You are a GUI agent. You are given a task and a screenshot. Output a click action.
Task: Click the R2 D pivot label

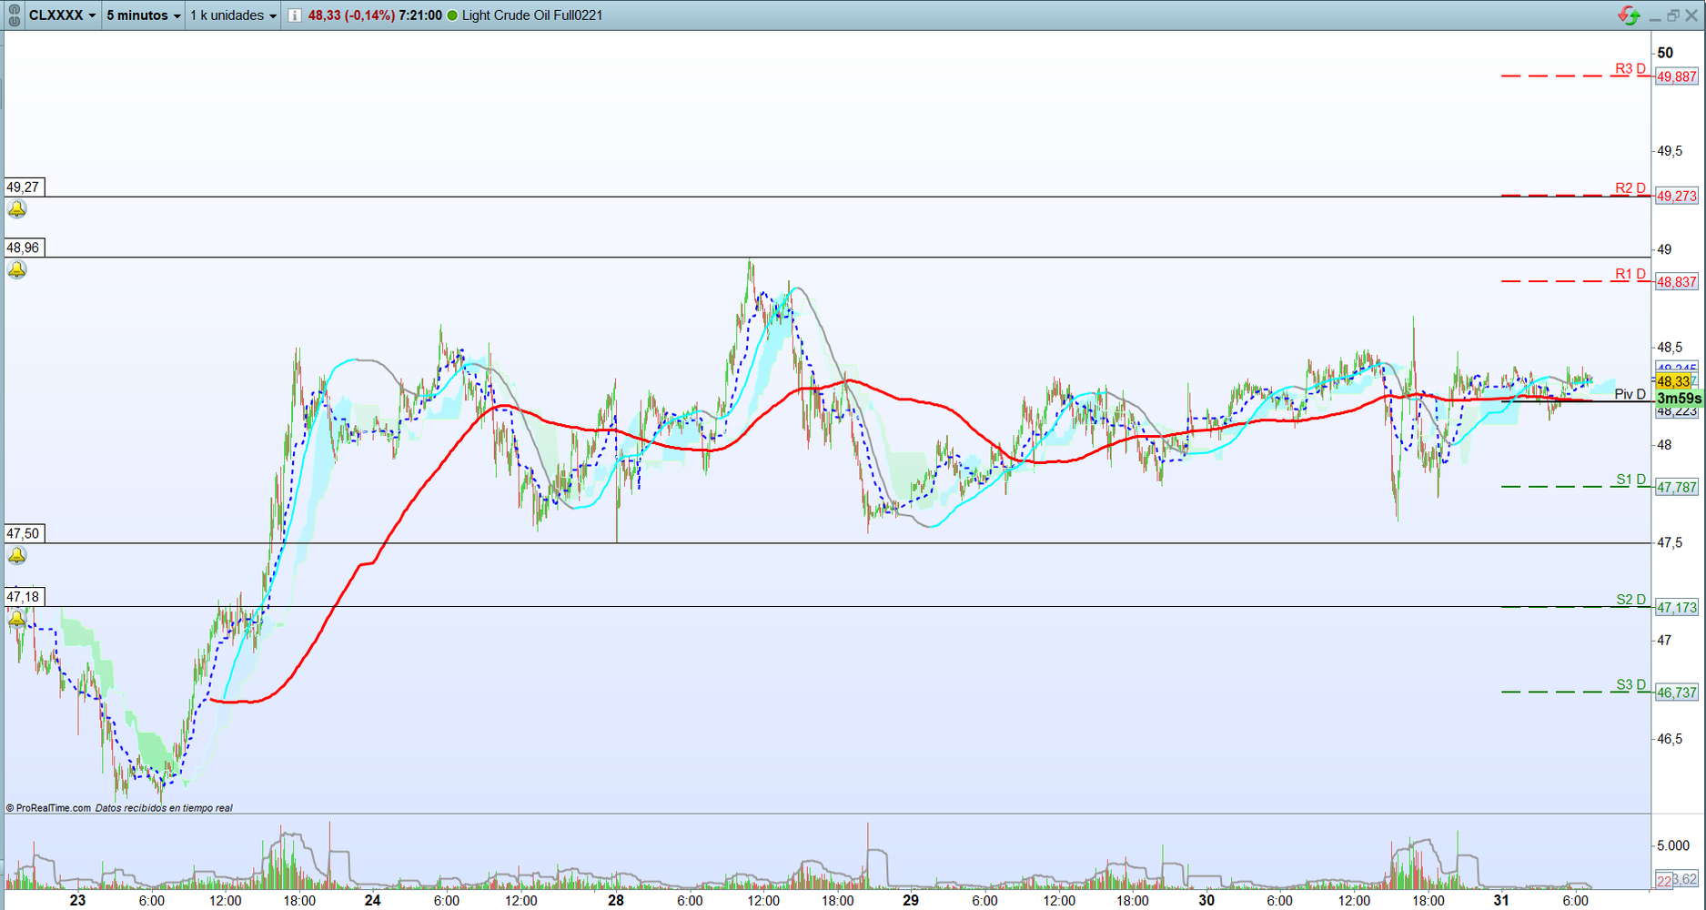[1630, 188]
